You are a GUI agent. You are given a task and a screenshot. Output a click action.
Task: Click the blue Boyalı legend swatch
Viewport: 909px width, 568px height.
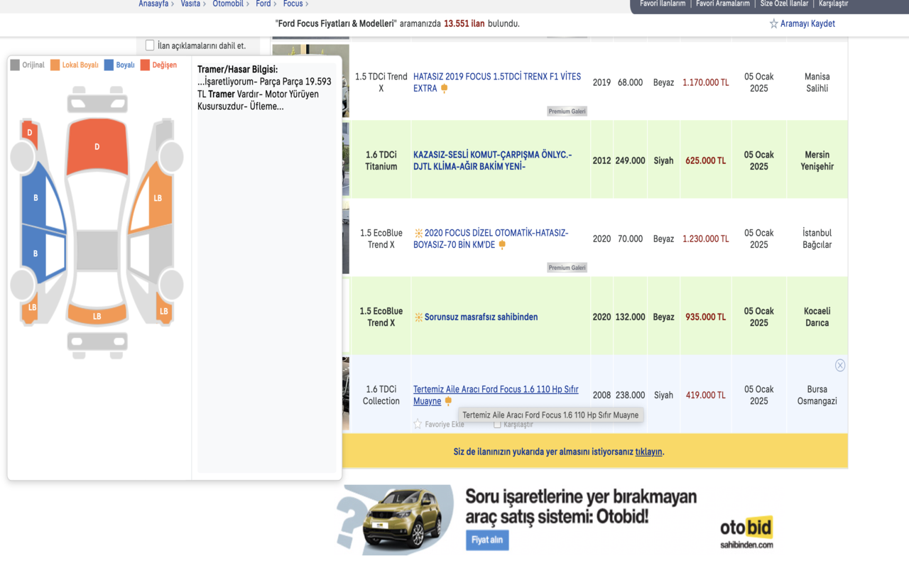[109, 65]
